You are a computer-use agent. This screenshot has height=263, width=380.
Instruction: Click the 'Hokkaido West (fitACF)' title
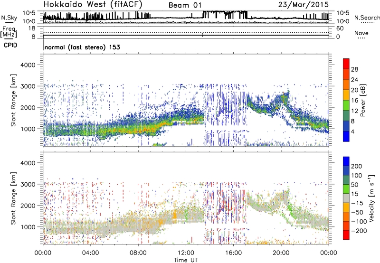(93, 4)
